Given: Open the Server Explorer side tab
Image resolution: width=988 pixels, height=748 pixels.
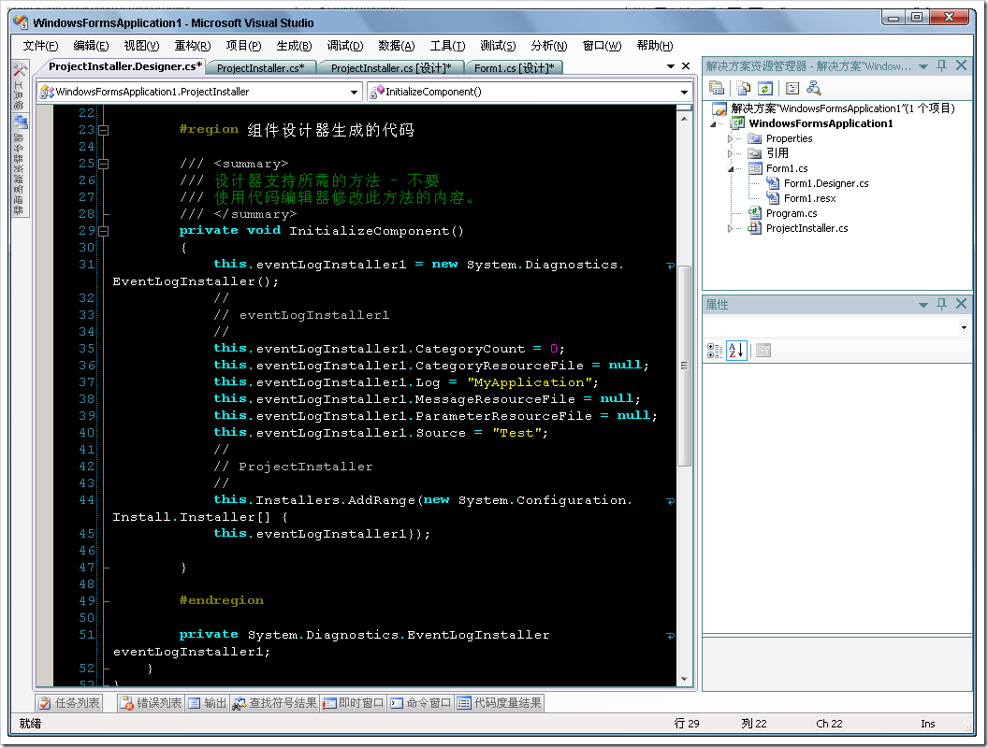Looking at the screenshot, I should click(x=20, y=165).
